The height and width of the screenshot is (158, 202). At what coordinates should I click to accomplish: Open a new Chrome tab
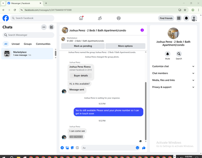click(x=46, y=3)
